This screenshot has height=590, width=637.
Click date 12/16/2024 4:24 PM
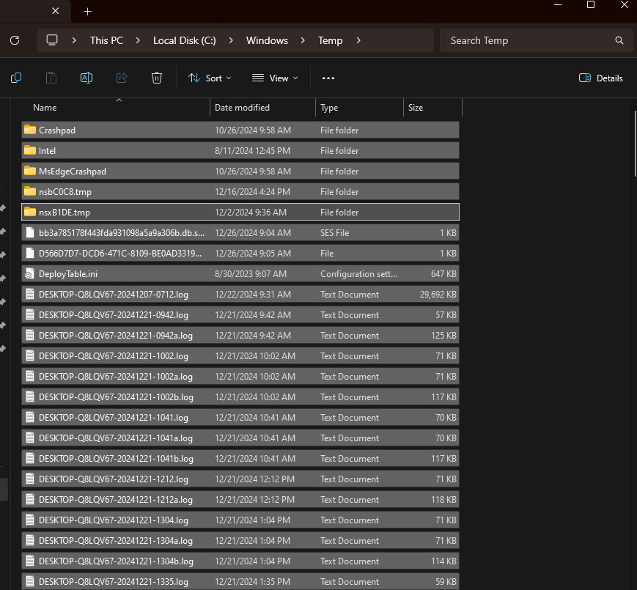252,192
